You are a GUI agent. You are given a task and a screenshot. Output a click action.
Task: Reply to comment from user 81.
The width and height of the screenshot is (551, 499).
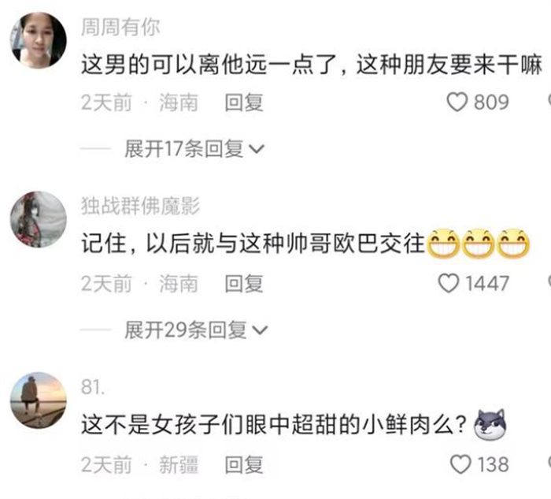[x=244, y=464]
